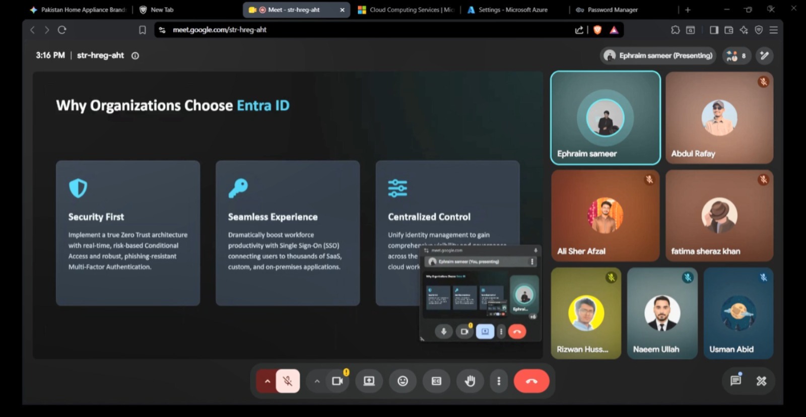Open presenter pill menu in picture-in-picture

pos(532,262)
